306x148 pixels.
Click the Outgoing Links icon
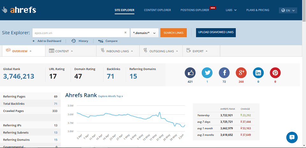(x=145, y=50)
